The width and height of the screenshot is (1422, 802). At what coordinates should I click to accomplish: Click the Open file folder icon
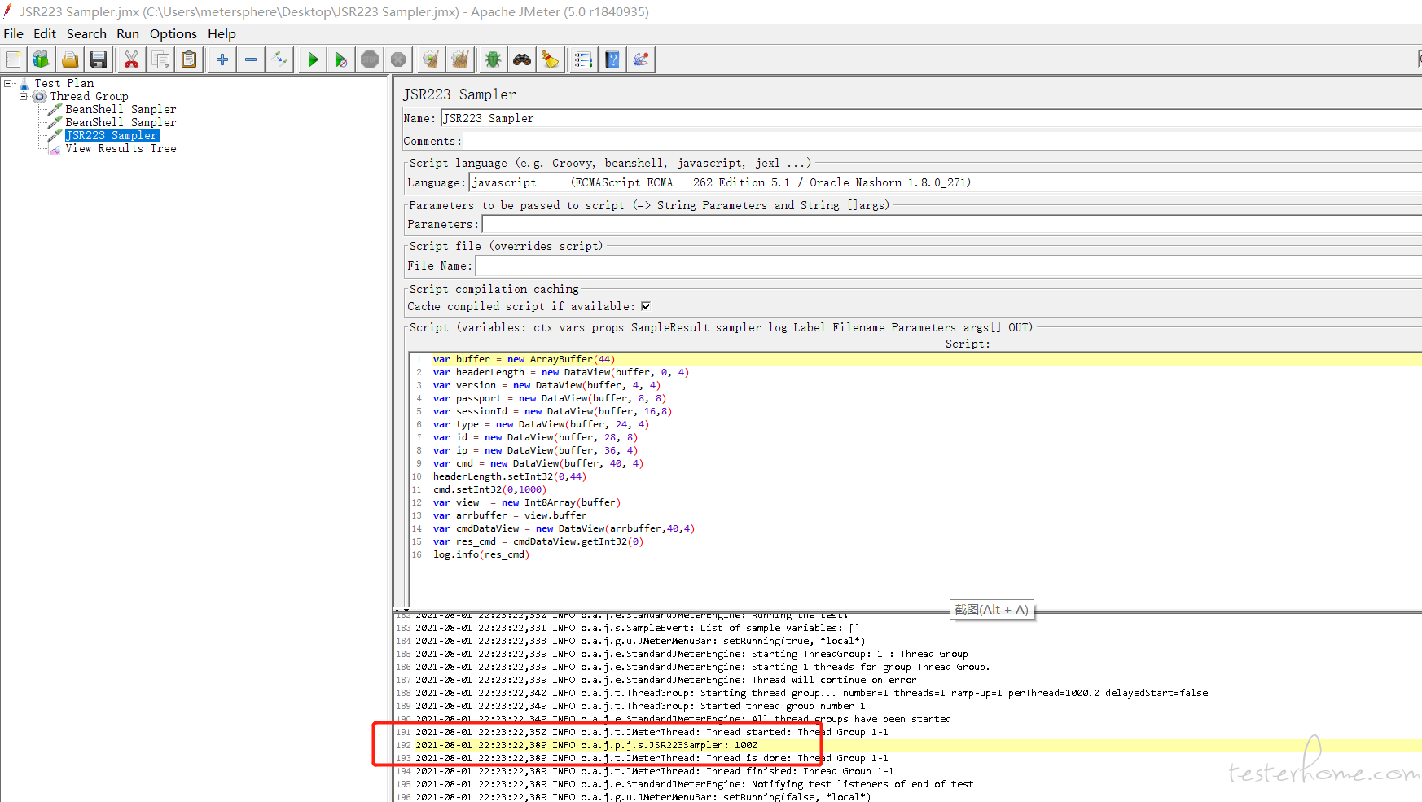coord(70,59)
